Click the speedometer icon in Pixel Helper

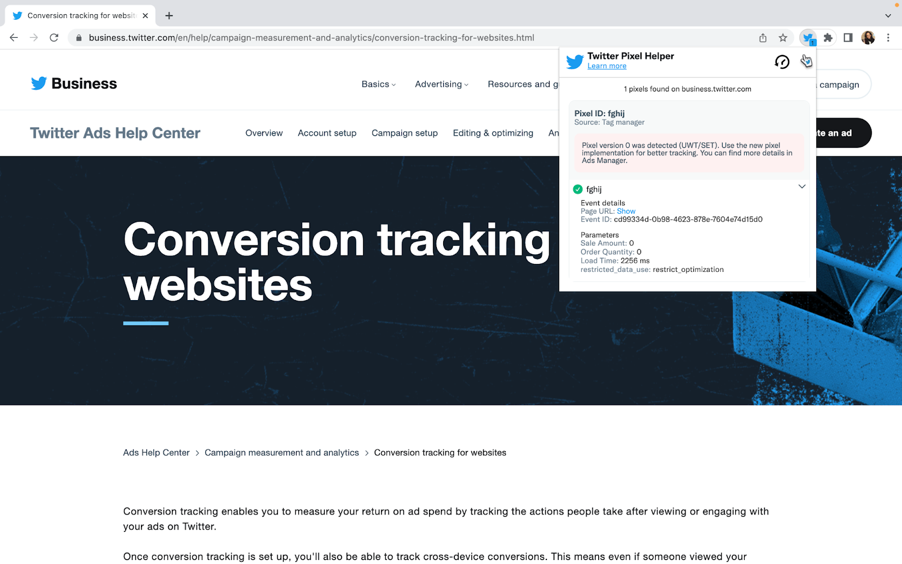782,61
